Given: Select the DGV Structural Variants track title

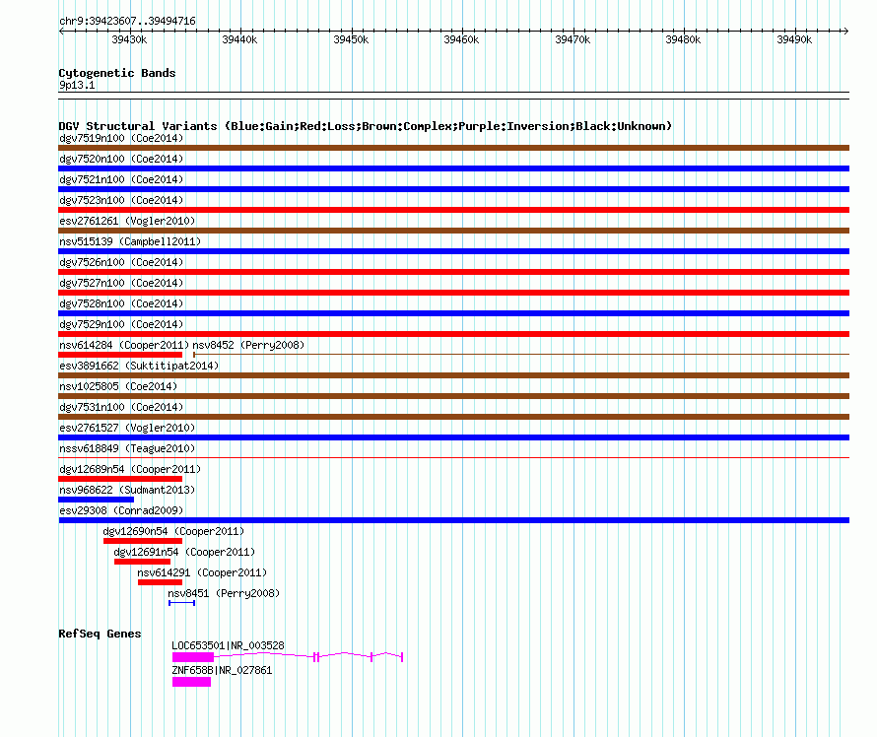Looking at the screenshot, I should [366, 126].
